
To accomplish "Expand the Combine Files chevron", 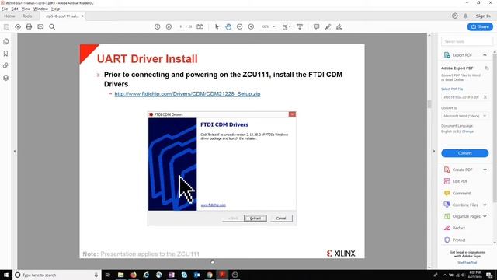I will [x=485, y=205].
